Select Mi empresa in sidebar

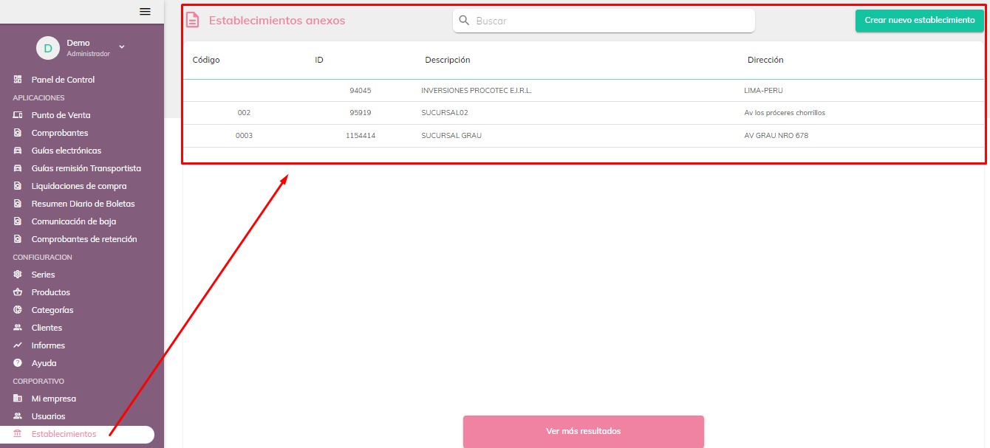click(x=53, y=399)
